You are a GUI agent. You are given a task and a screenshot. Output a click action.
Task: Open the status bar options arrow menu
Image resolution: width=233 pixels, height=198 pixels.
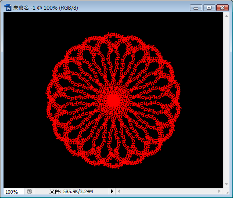click(x=112, y=191)
